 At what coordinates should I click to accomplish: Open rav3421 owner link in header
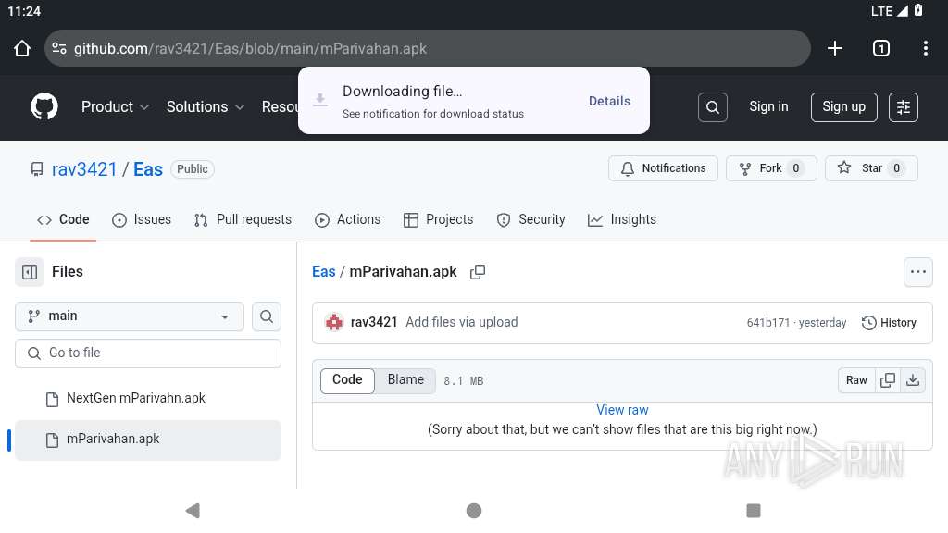84,169
